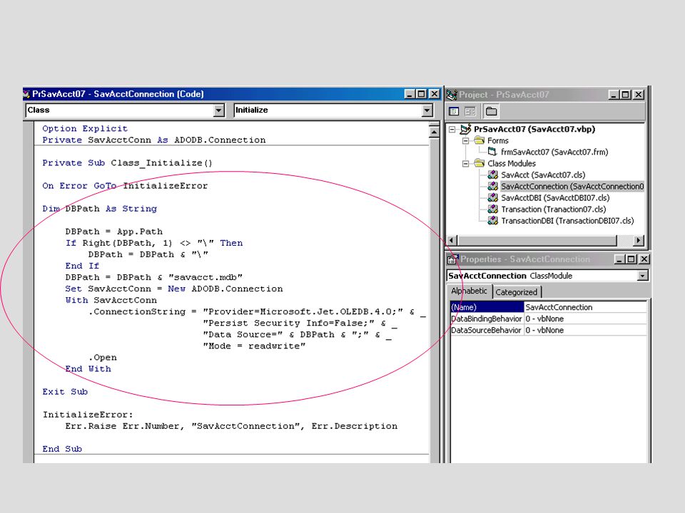Select the Class Modules folder label
Viewport: 685px width, 513px height.
tap(512, 164)
